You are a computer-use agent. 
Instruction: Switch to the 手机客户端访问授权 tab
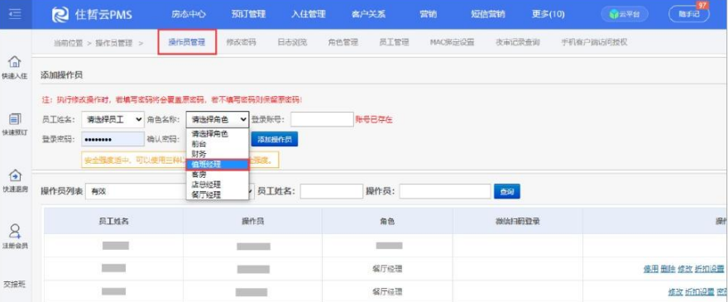point(594,42)
